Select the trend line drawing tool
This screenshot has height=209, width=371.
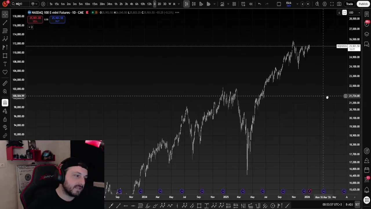point(5,22)
